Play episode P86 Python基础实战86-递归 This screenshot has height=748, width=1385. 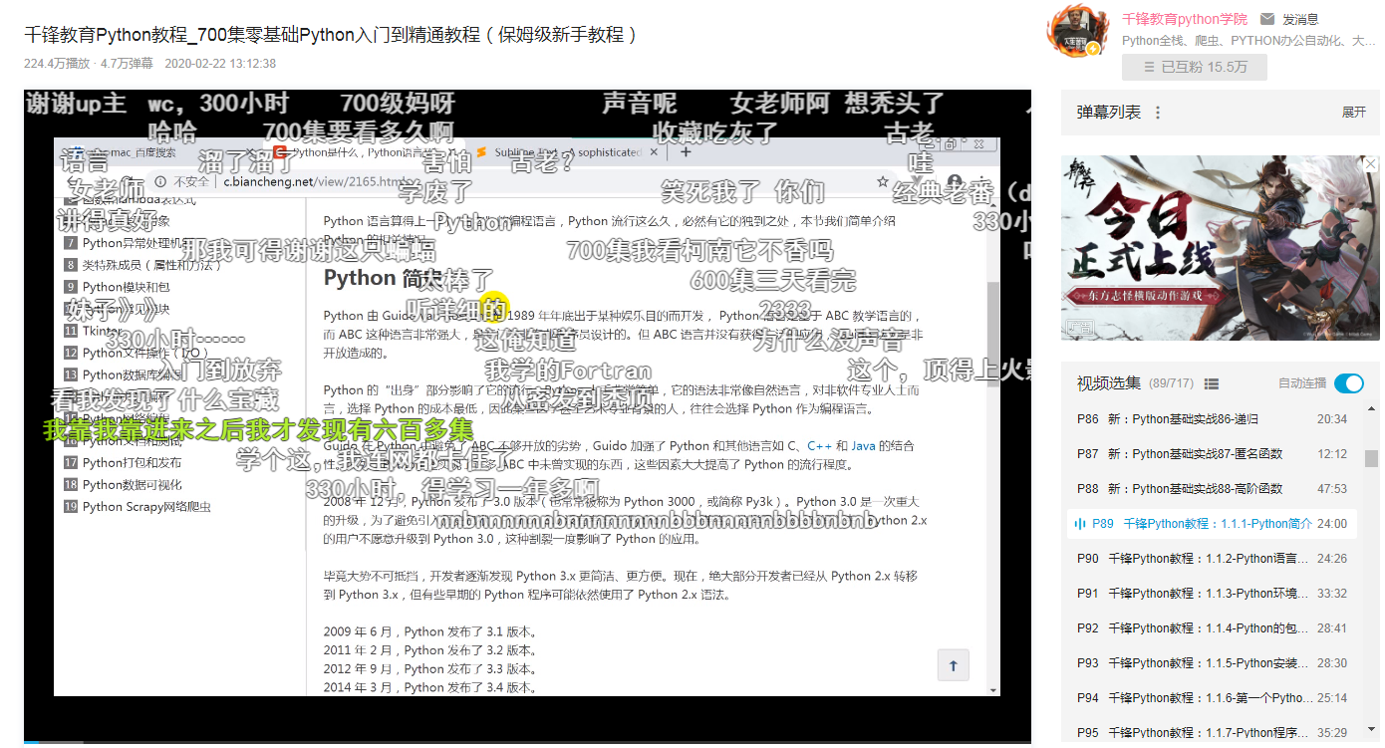[1213, 419]
